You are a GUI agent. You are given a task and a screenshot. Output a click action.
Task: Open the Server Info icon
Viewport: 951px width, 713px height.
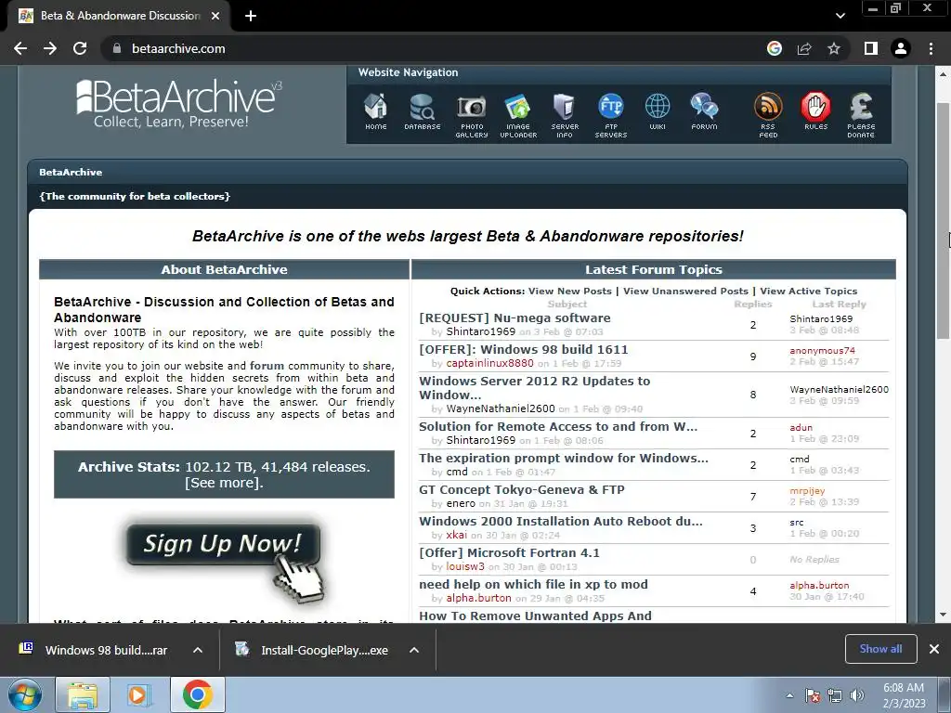(x=564, y=116)
